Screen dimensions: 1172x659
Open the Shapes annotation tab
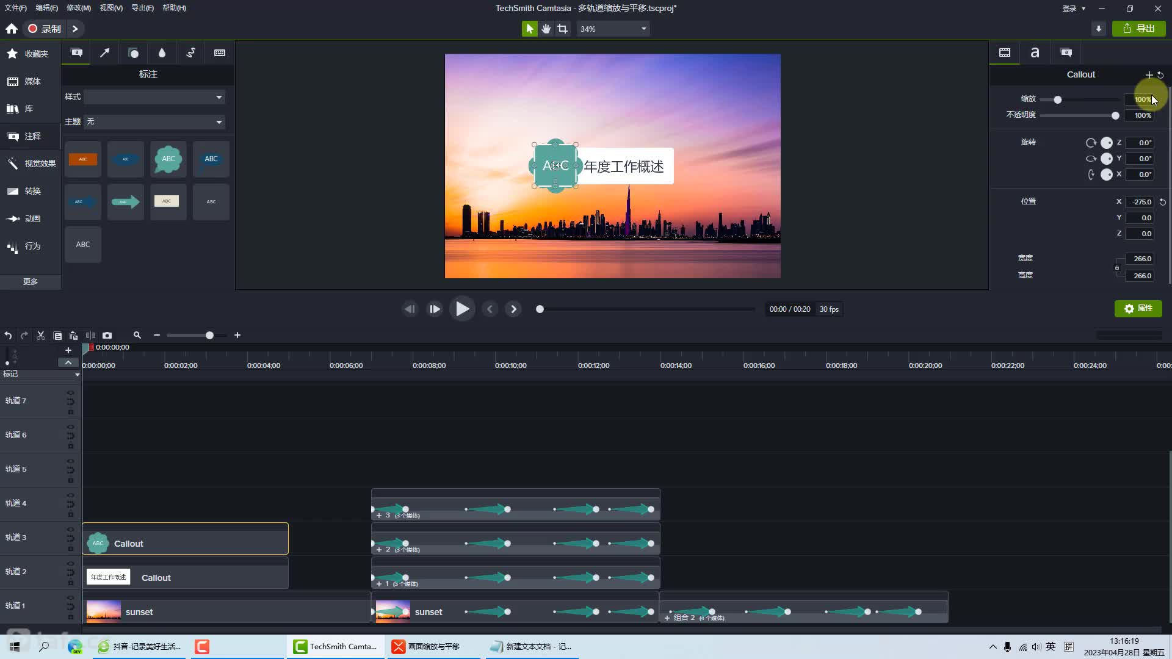[133, 53]
